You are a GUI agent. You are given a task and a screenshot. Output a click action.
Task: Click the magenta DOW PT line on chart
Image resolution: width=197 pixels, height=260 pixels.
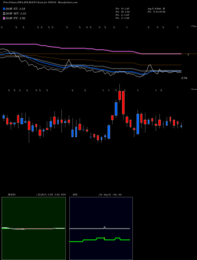coord(90,49)
